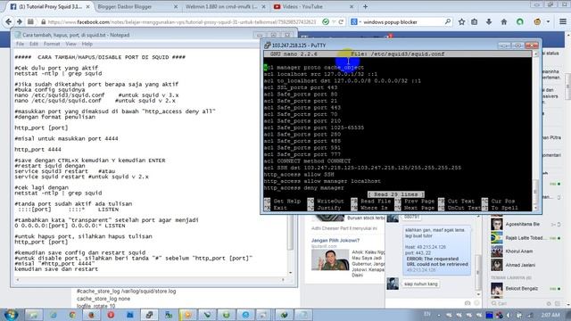
Task: Click the taskbar clock showing 2:07 AM
Action: (x=550, y=315)
